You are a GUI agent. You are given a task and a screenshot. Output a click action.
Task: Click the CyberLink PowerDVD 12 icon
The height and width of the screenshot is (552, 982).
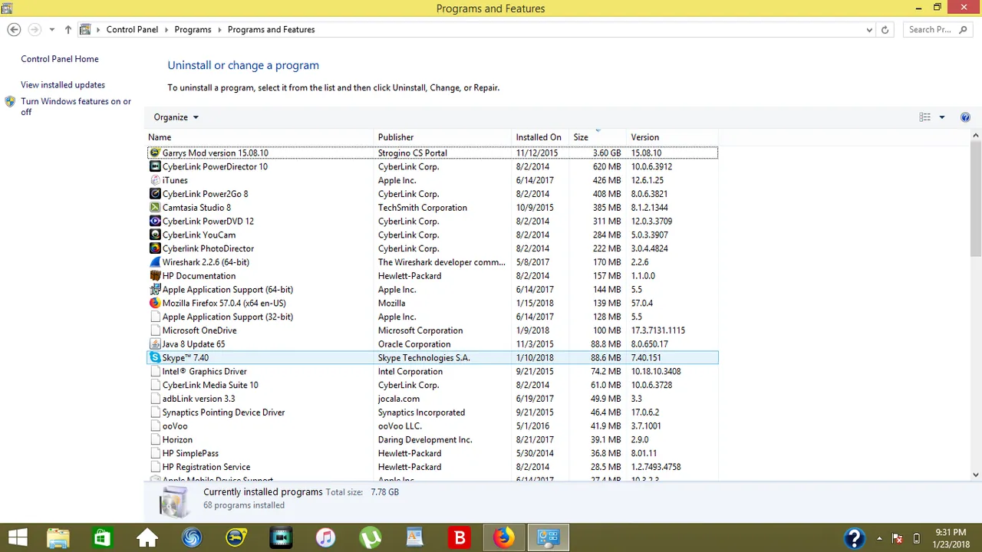[155, 222]
